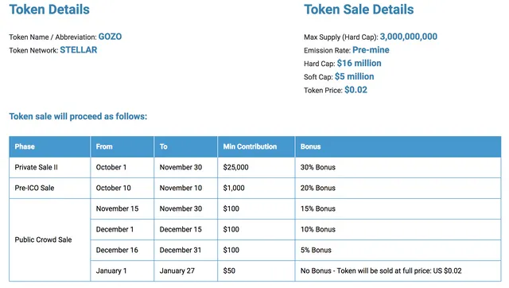
Task: Select the 15% Bonus cell
Action: coord(398,208)
